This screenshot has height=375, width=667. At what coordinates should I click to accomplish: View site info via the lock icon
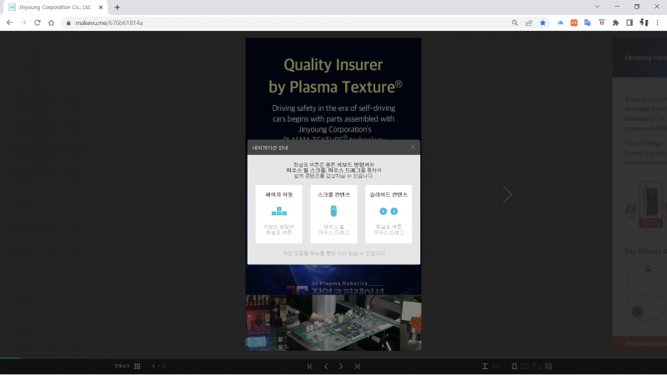(x=68, y=22)
